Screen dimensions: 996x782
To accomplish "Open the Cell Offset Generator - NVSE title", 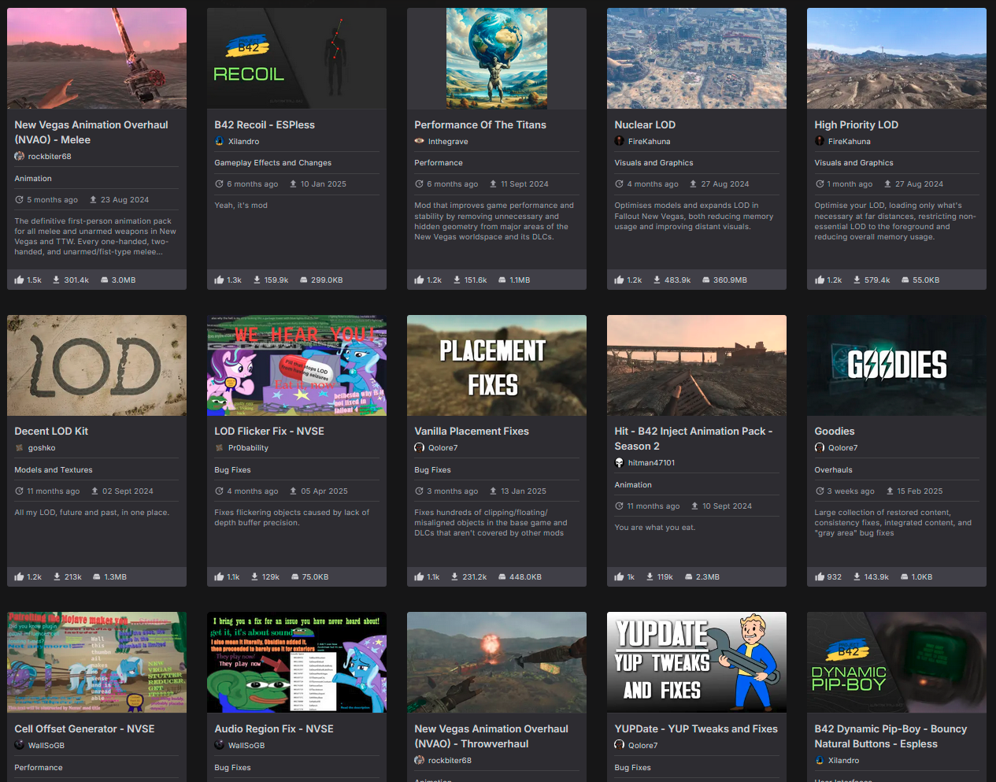I will tap(84, 728).
